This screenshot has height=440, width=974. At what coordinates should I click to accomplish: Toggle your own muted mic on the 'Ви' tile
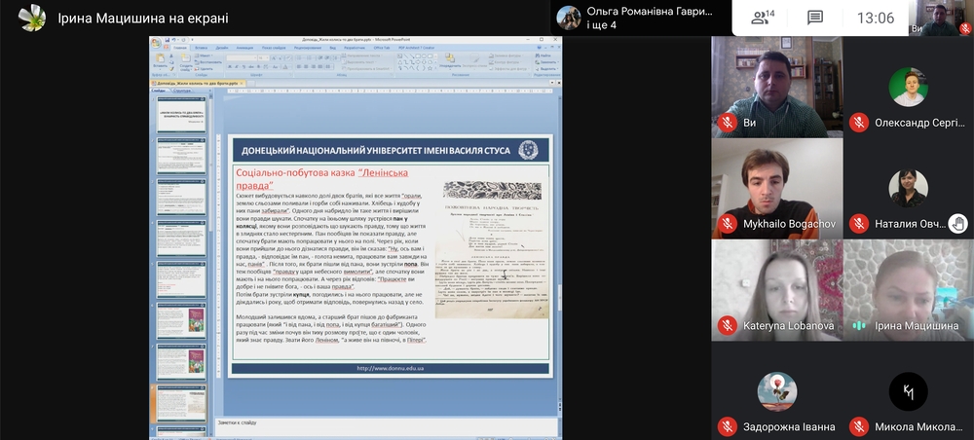[x=727, y=123]
